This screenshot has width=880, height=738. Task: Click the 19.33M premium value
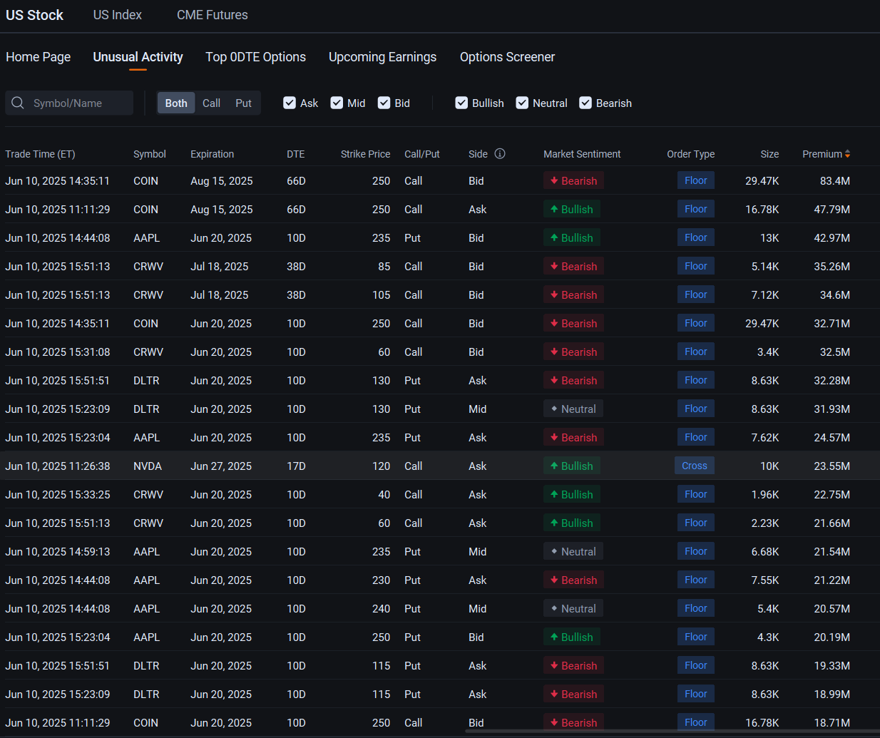(x=832, y=666)
